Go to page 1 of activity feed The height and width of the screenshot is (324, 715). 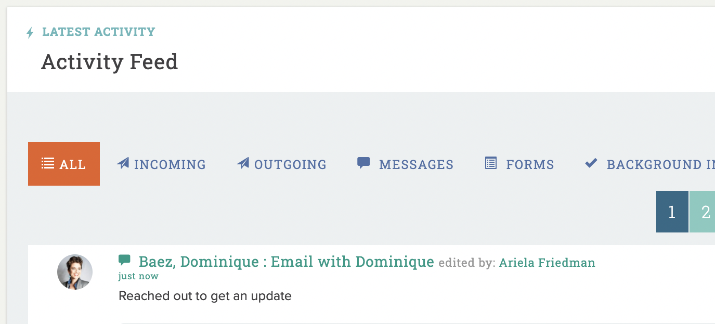point(672,212)
